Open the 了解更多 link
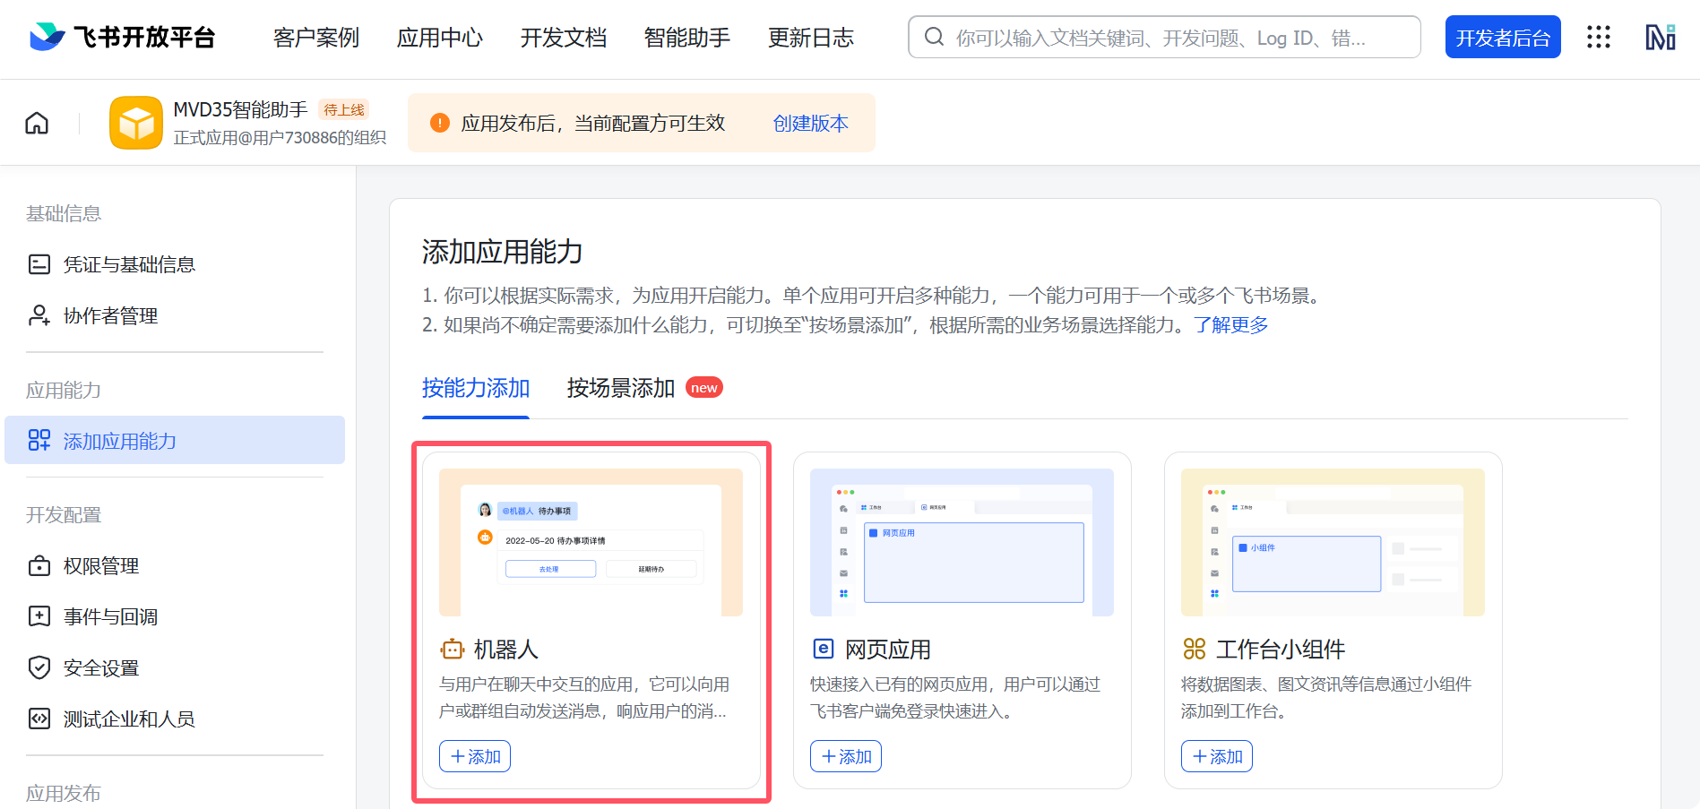This screenshot has height=809, width=1700. pyautogui.click(x=1231, y=325)
